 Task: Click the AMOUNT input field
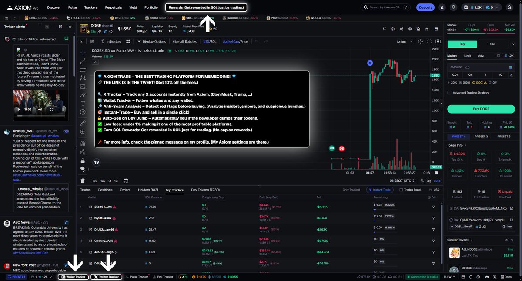[481, 67]
